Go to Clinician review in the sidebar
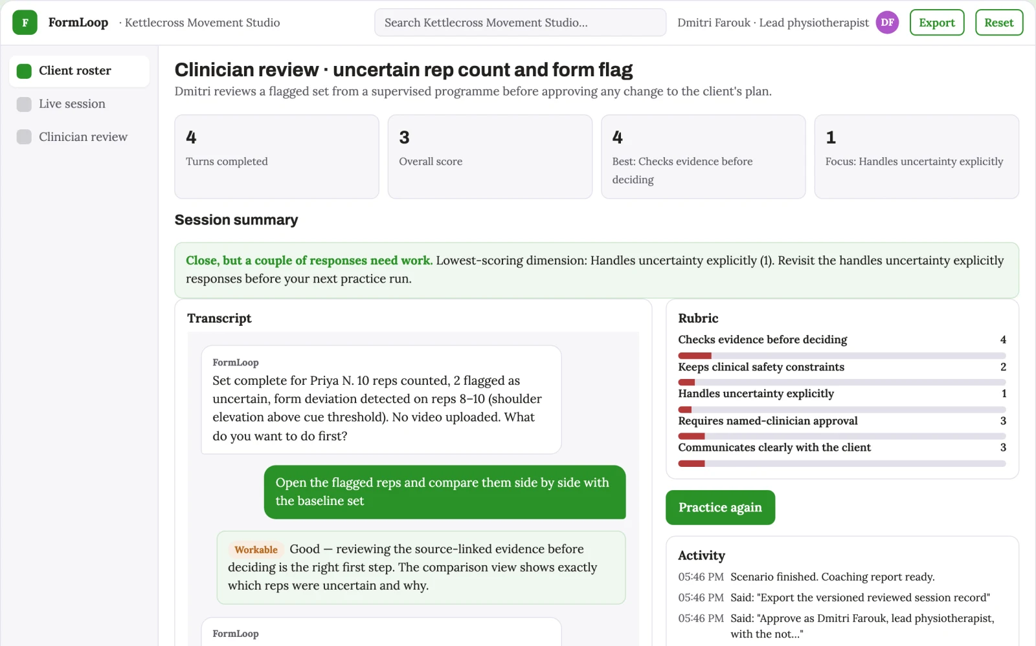Screen dimensions: 1036x646 [x=79, y=137]
